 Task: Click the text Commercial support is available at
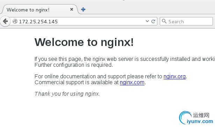[77, 82]
